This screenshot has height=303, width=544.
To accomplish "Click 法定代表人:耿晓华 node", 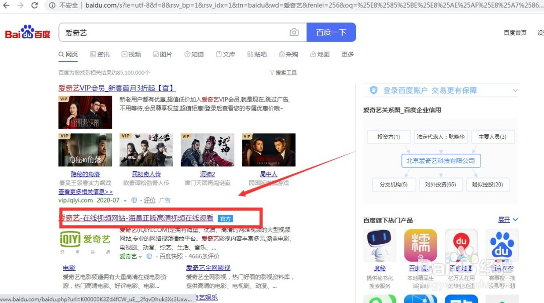I will (441, 137).
